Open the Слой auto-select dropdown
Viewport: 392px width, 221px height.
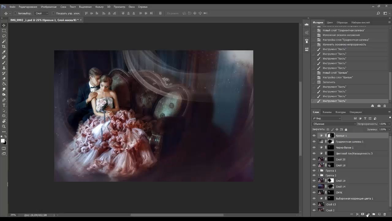tap(42, 13)
